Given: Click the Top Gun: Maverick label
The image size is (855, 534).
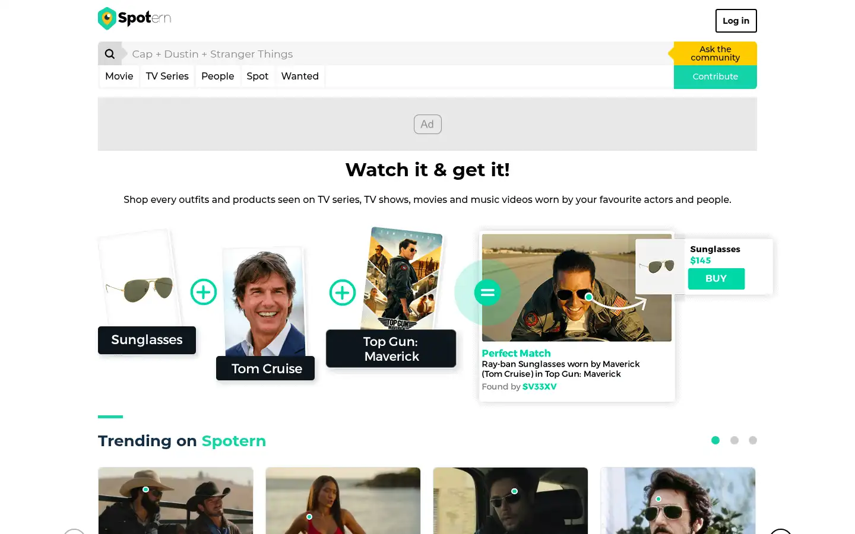Looking at the screenshot, I should click(x=391, y=349).
